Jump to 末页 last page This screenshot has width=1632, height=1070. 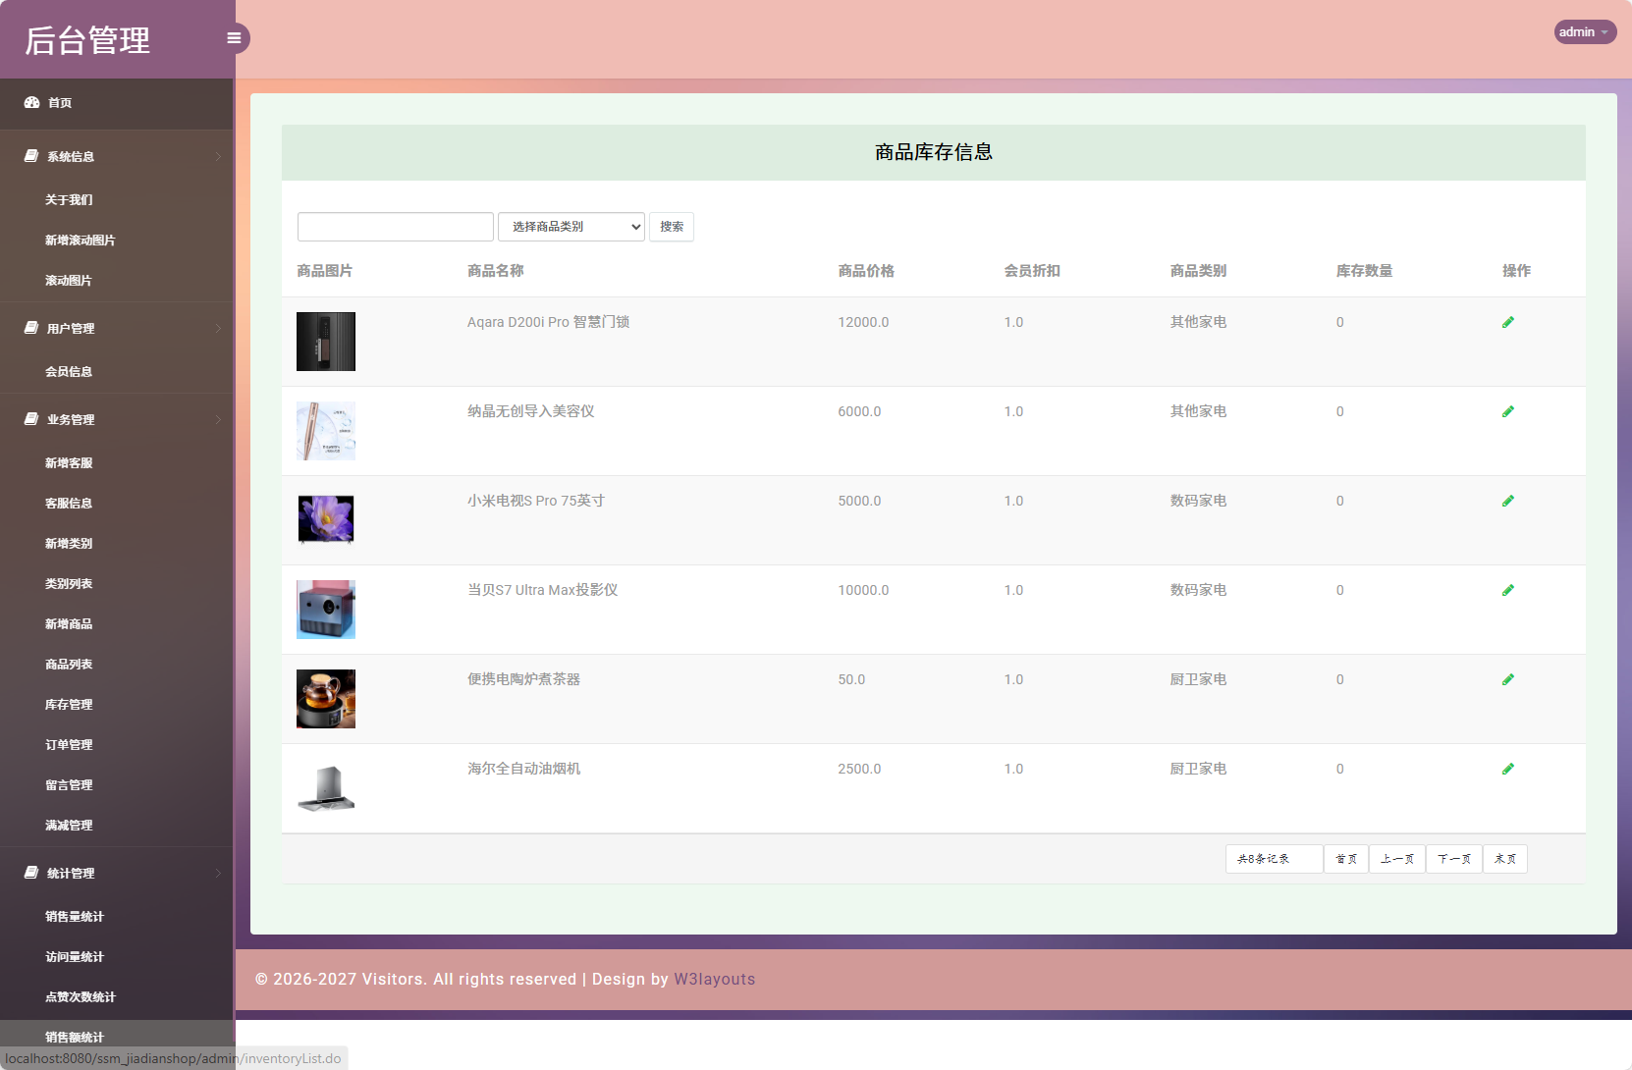pos(1505,859)
